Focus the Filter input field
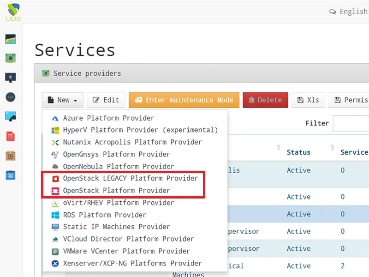 point(351,123)
